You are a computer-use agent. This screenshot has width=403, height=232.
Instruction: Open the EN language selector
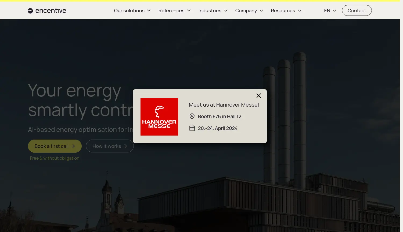pos(330,10)
